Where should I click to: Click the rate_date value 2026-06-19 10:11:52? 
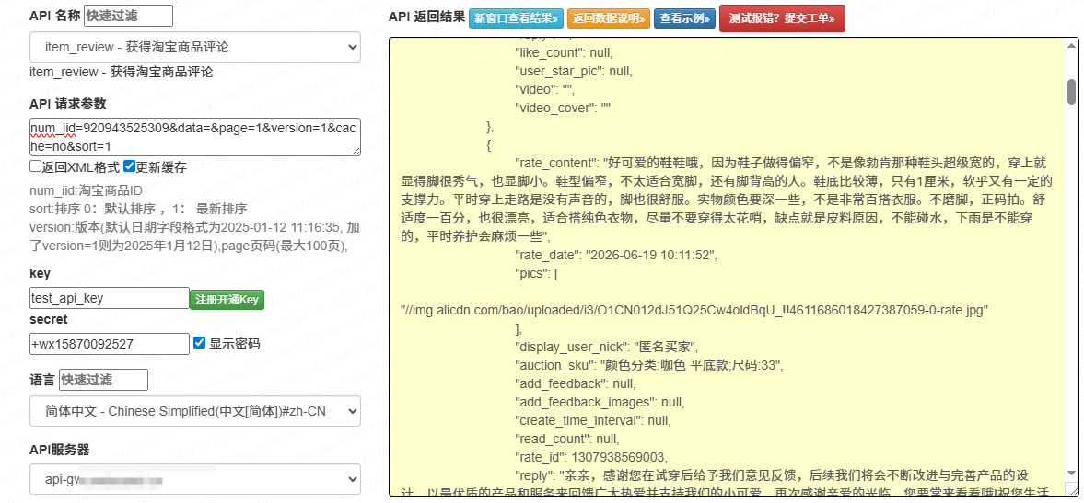click(650, 256)
